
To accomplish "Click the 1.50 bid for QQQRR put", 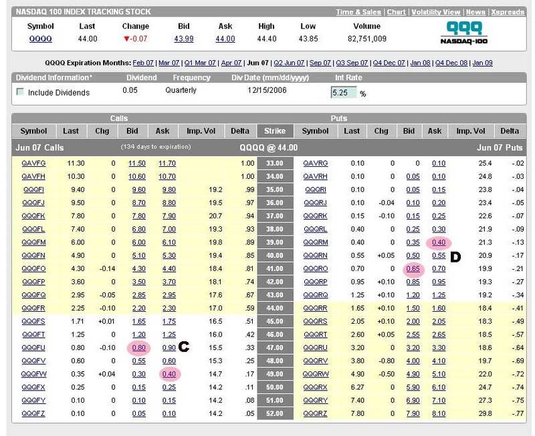I will click(x=413, y=308).
